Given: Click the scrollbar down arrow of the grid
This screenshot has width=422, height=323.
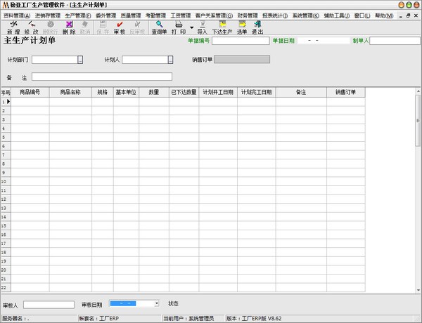Looking at the screenshot, I should click(x=418, y=290).
